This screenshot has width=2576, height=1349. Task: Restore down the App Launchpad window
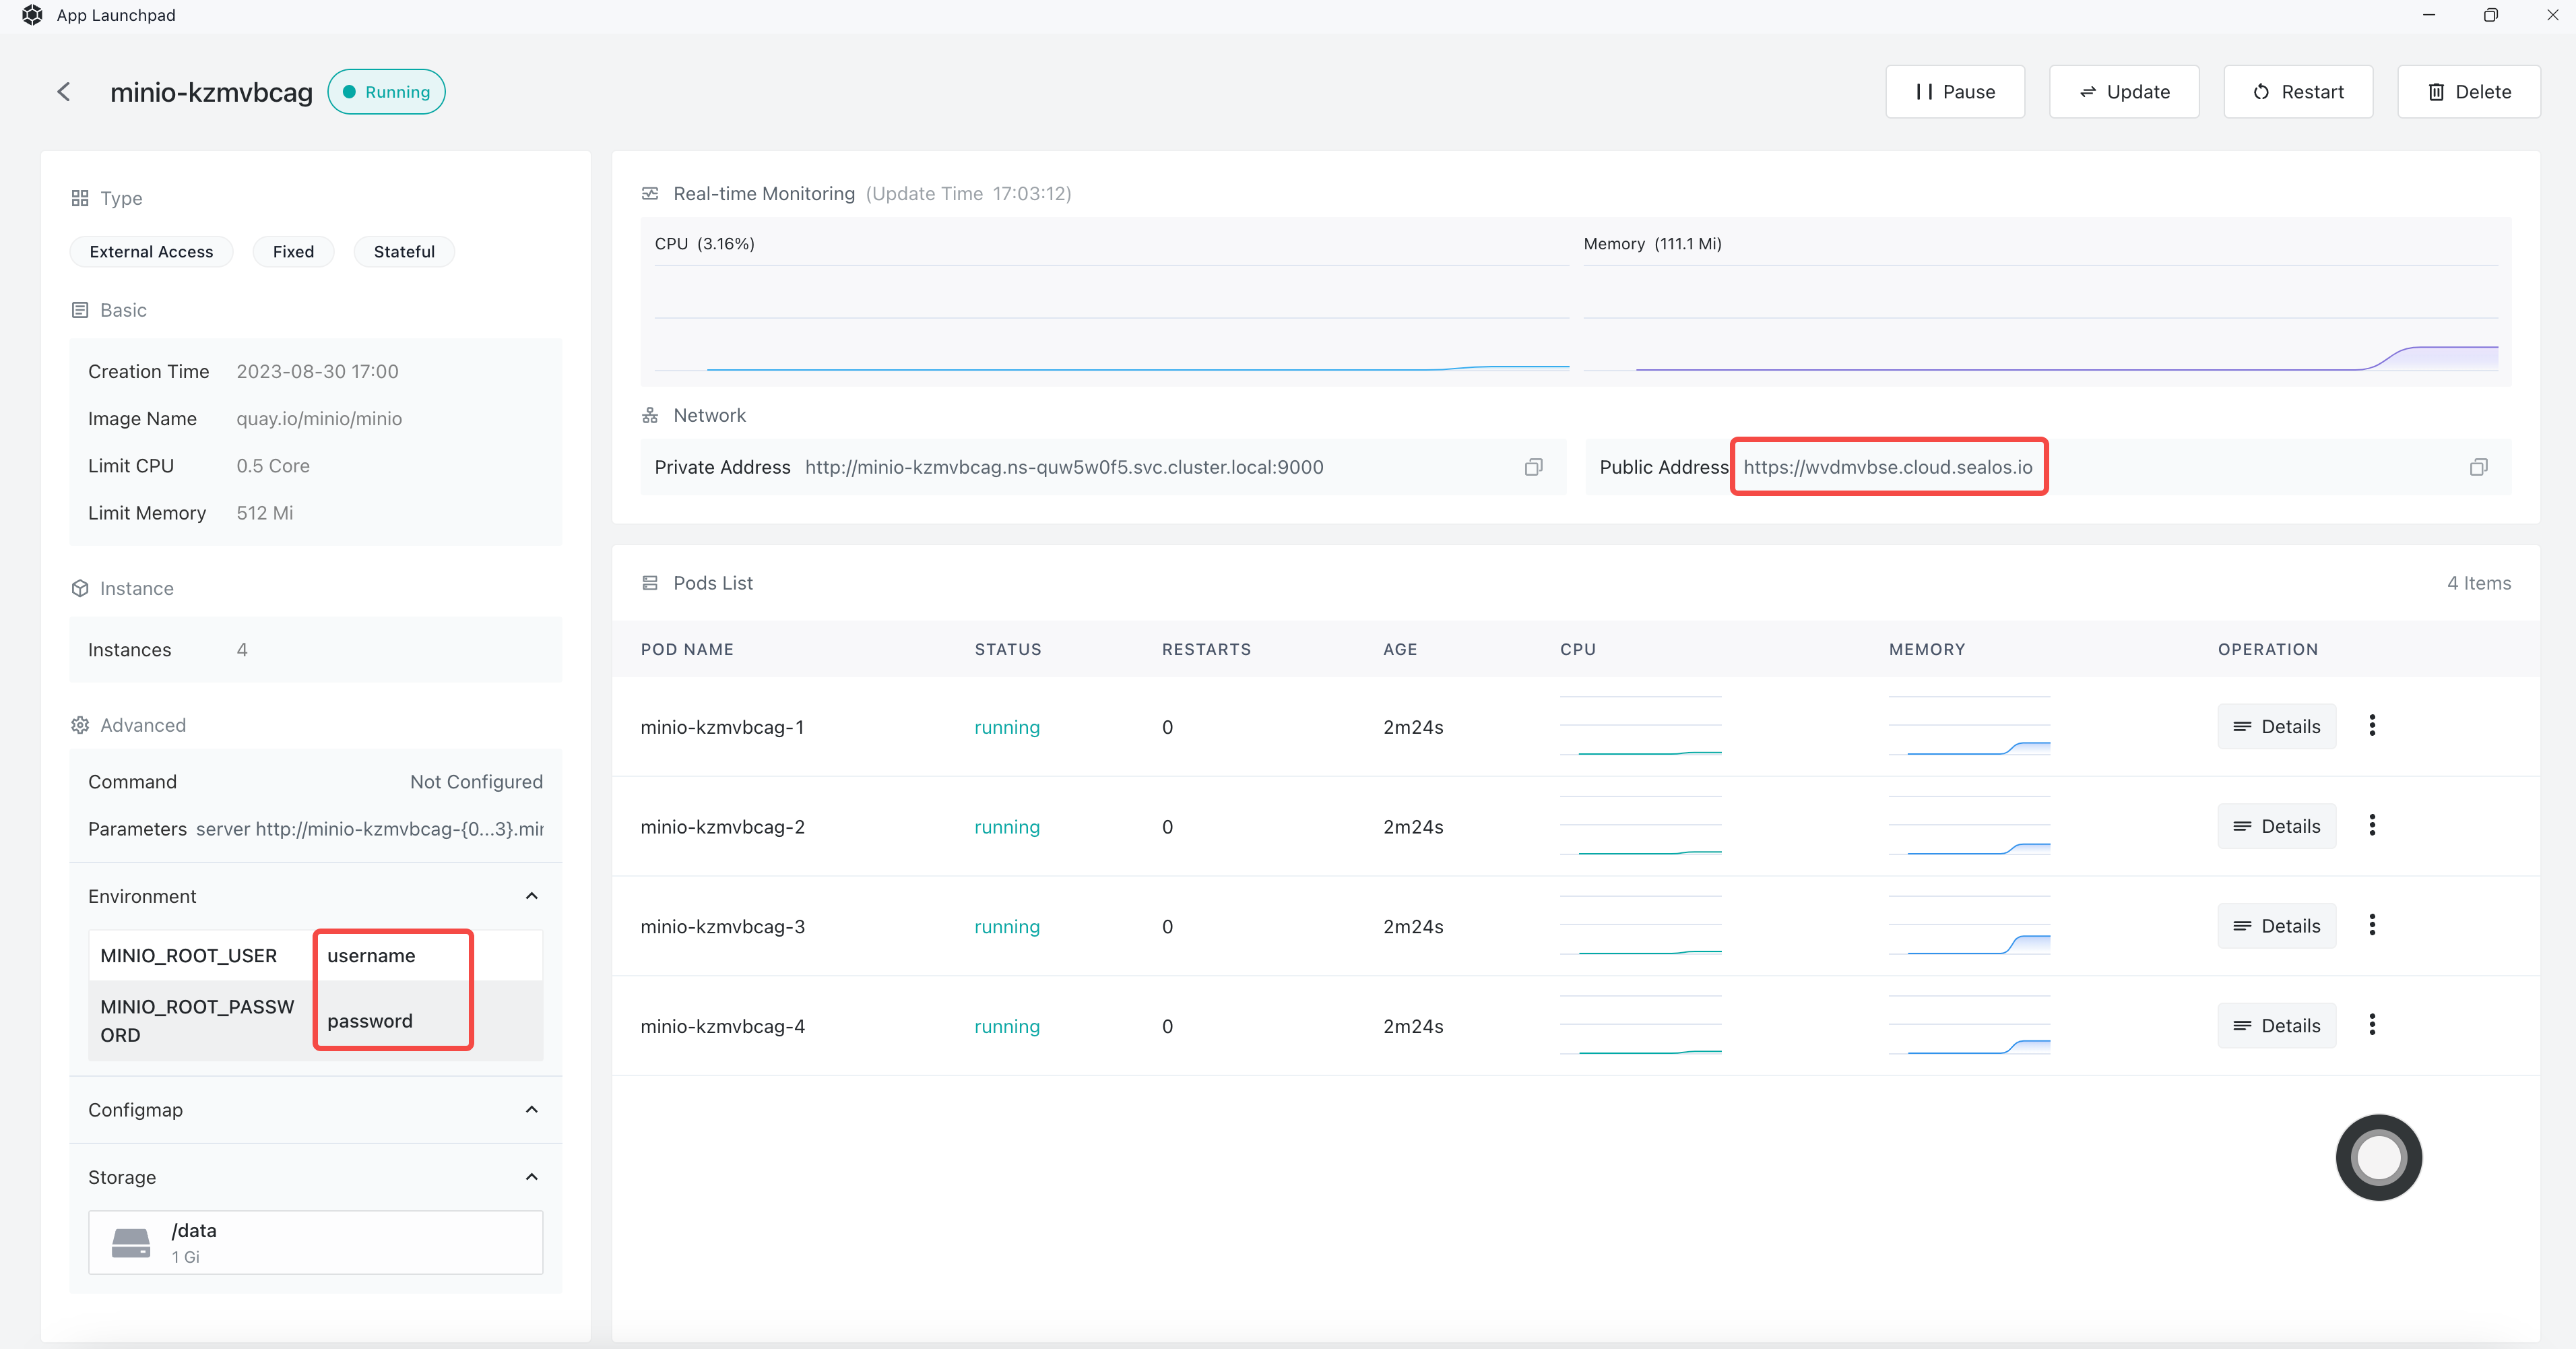(2490, 15)
